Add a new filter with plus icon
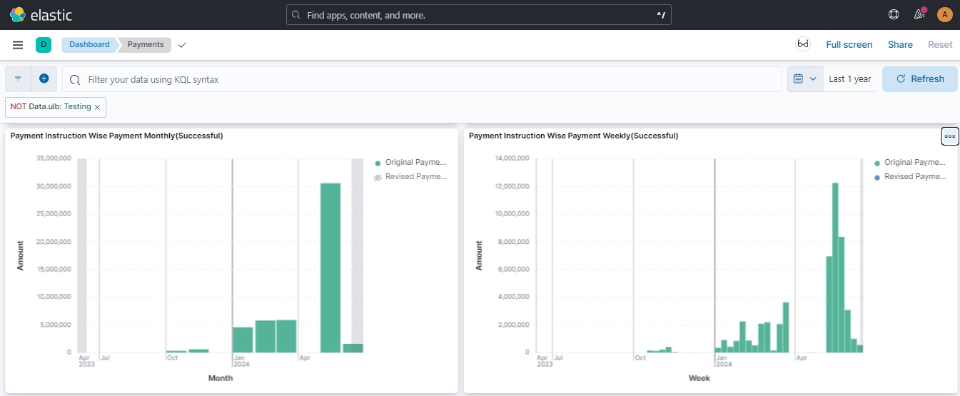This screenshot has width=960, height=396. coord(44,79)
